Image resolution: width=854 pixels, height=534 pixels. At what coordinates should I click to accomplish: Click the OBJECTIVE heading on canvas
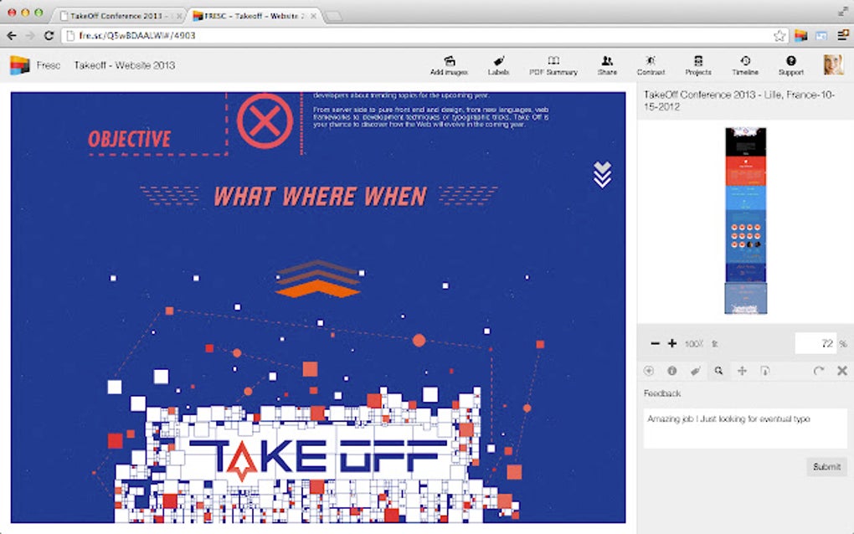[x=129, y=139]
